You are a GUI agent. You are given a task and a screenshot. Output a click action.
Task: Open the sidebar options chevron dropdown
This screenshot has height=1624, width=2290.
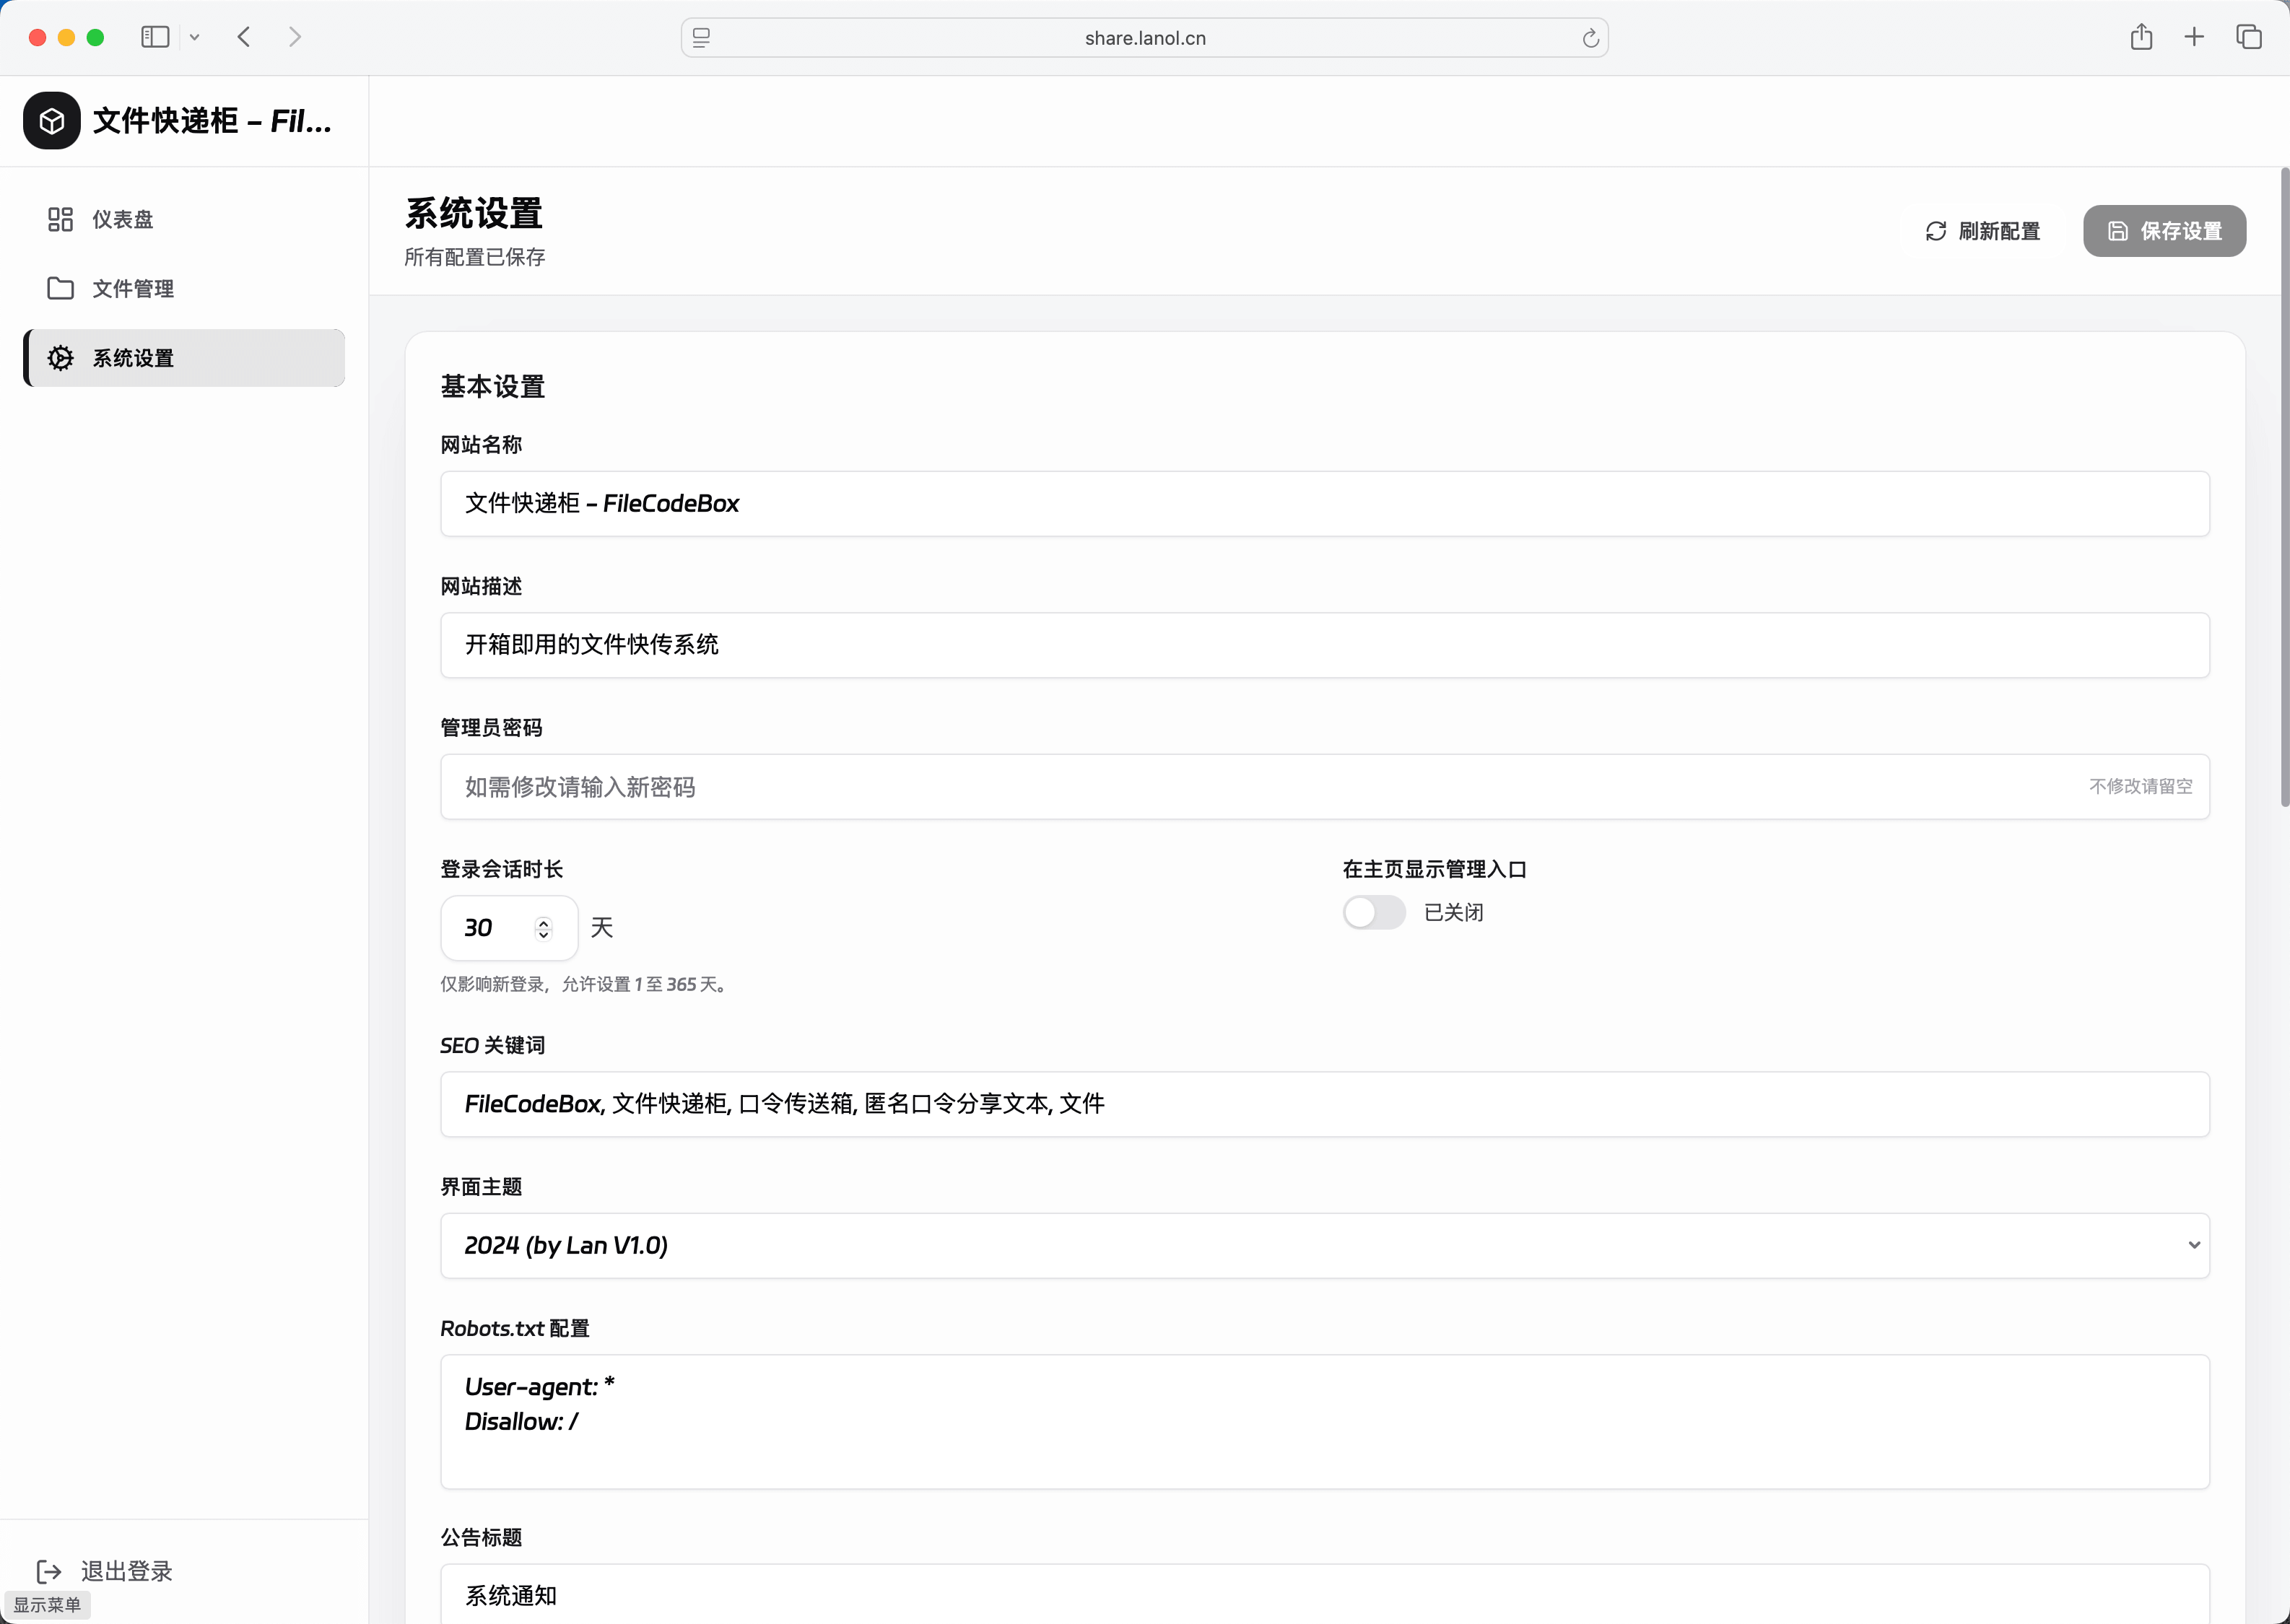tap(195, 37)
